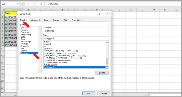Image resolution: width=182 pixels, height=97 pixels.
Task: Click the sheet tabs ellipsis icon
Action: 15,95
